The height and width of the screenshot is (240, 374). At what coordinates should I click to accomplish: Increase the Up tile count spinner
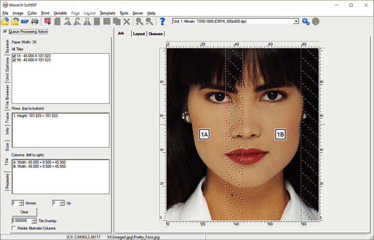tap(61, 201)
